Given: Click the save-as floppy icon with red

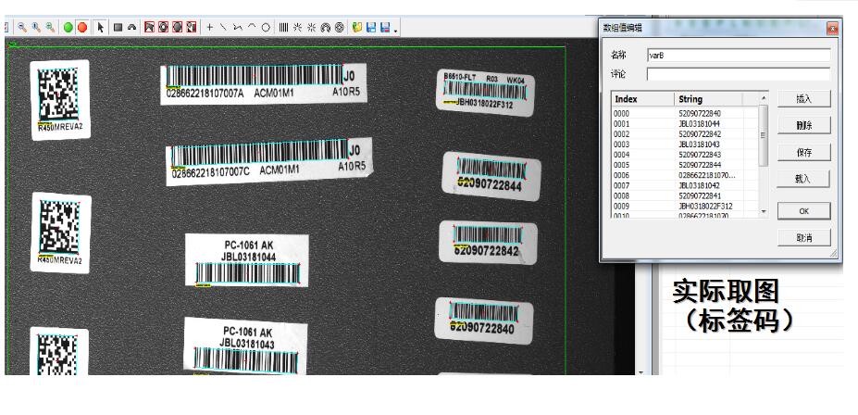Looking at the screenshot, I should coord(385,27).
